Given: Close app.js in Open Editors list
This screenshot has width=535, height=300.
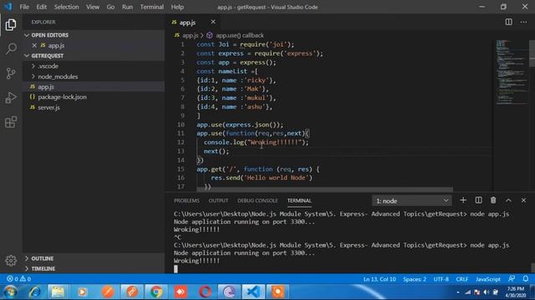Looking at the screenshot, I should [34, 45].
